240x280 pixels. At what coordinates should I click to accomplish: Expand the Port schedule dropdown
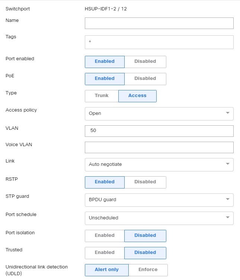tap(159, 218)
